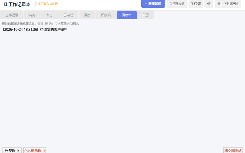245x153 pixels.
Task: Click 最小化到悬浮球 button
Action: click(228, 4)
